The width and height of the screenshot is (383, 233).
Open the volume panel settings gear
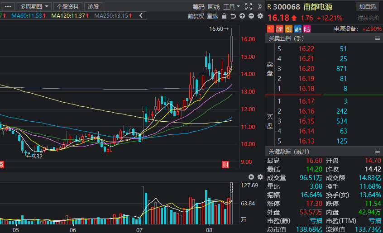(260, 177)
